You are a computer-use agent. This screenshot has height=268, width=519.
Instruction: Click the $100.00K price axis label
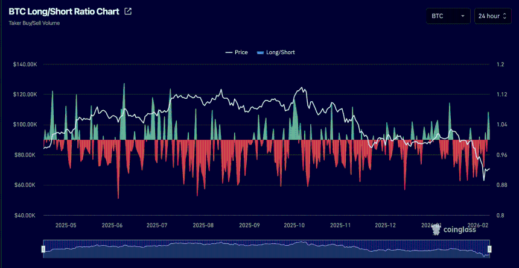click(x=25, y=125)
